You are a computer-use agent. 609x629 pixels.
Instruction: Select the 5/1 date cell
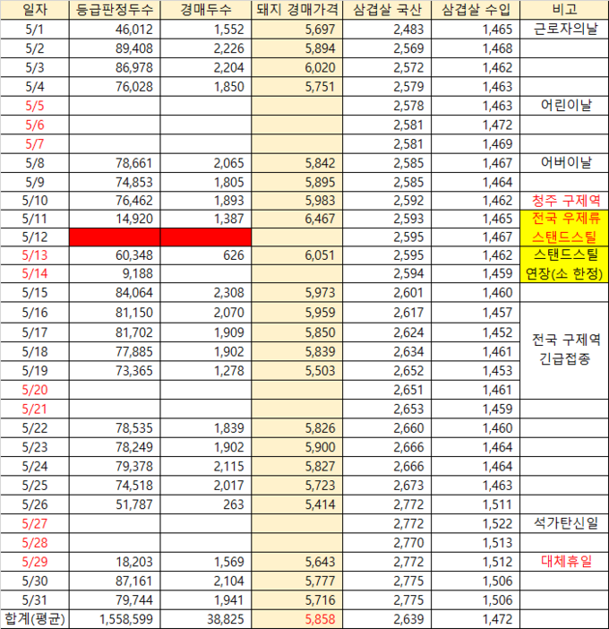point(35,30)
